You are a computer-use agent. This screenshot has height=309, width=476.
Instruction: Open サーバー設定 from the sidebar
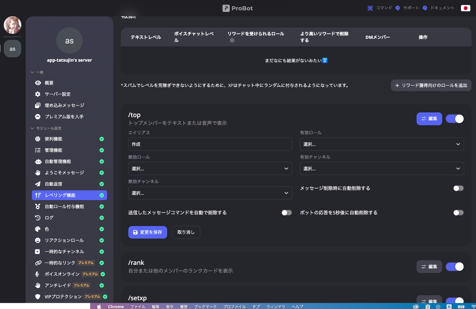coord(58,94)
